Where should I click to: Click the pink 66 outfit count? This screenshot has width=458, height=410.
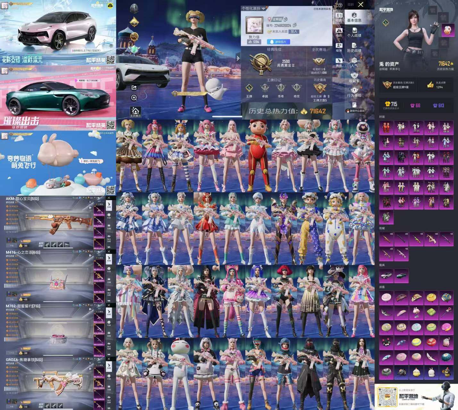pyautogui.click(x=415, y=105)
